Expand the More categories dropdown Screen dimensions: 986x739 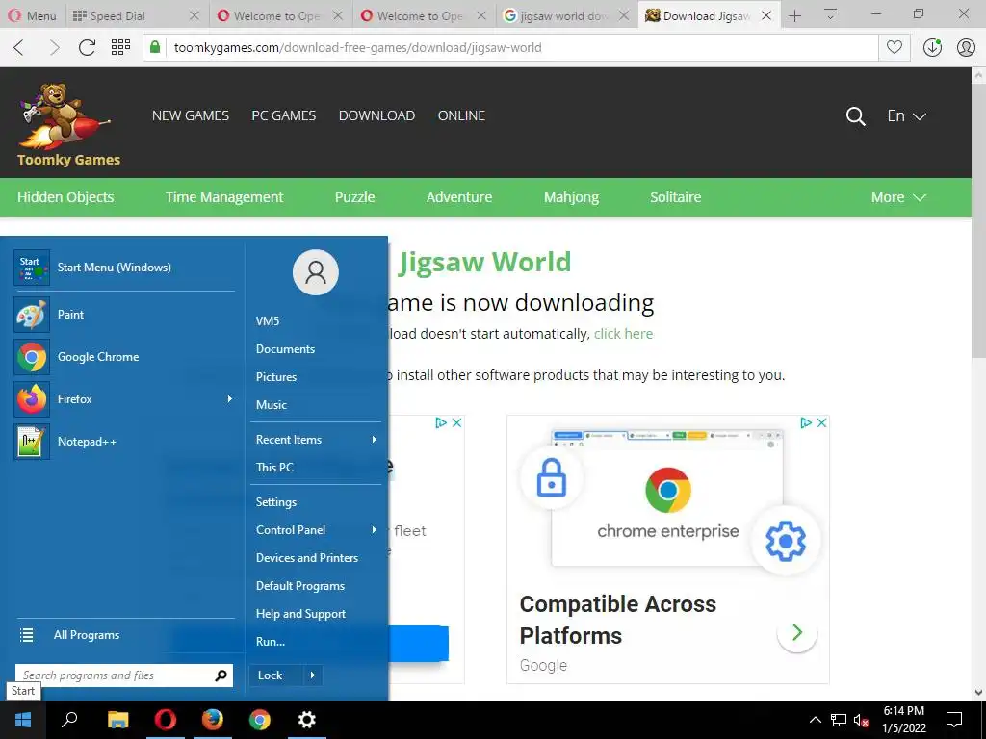[x=898, y=197]
